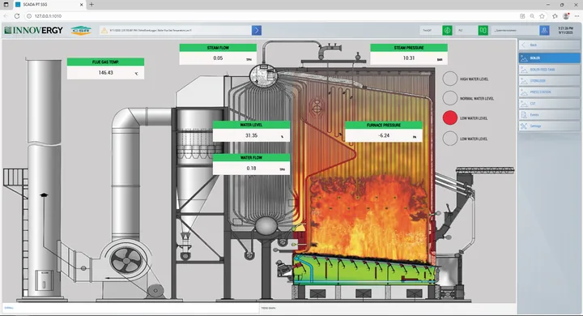Click the FLUE GAS TEMP header
Screen dimensions: 583x316
pyautogui.click(x=105, y=62)
